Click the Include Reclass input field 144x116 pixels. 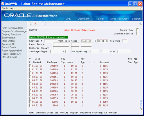pos(138,34)
